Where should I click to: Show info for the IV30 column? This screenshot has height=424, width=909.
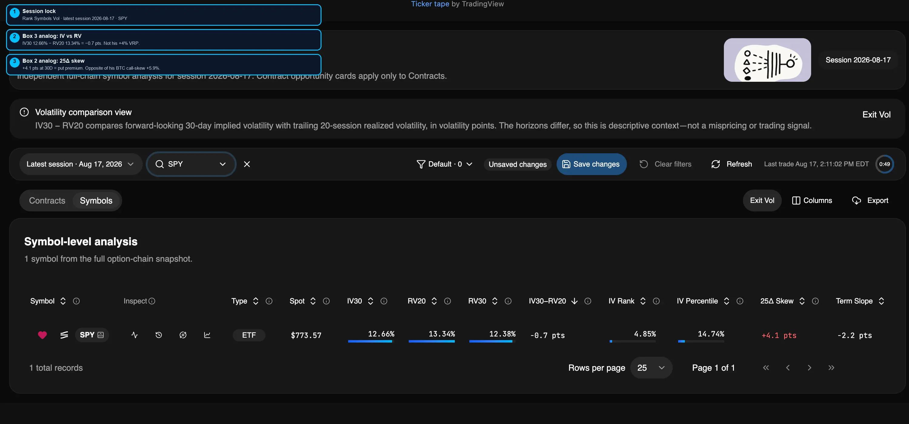pyautogui.click(x=384, y=301)
